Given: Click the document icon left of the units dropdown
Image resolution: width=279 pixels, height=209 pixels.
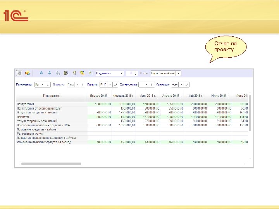Looking at the screenshot, I should [x=91, y=73].
